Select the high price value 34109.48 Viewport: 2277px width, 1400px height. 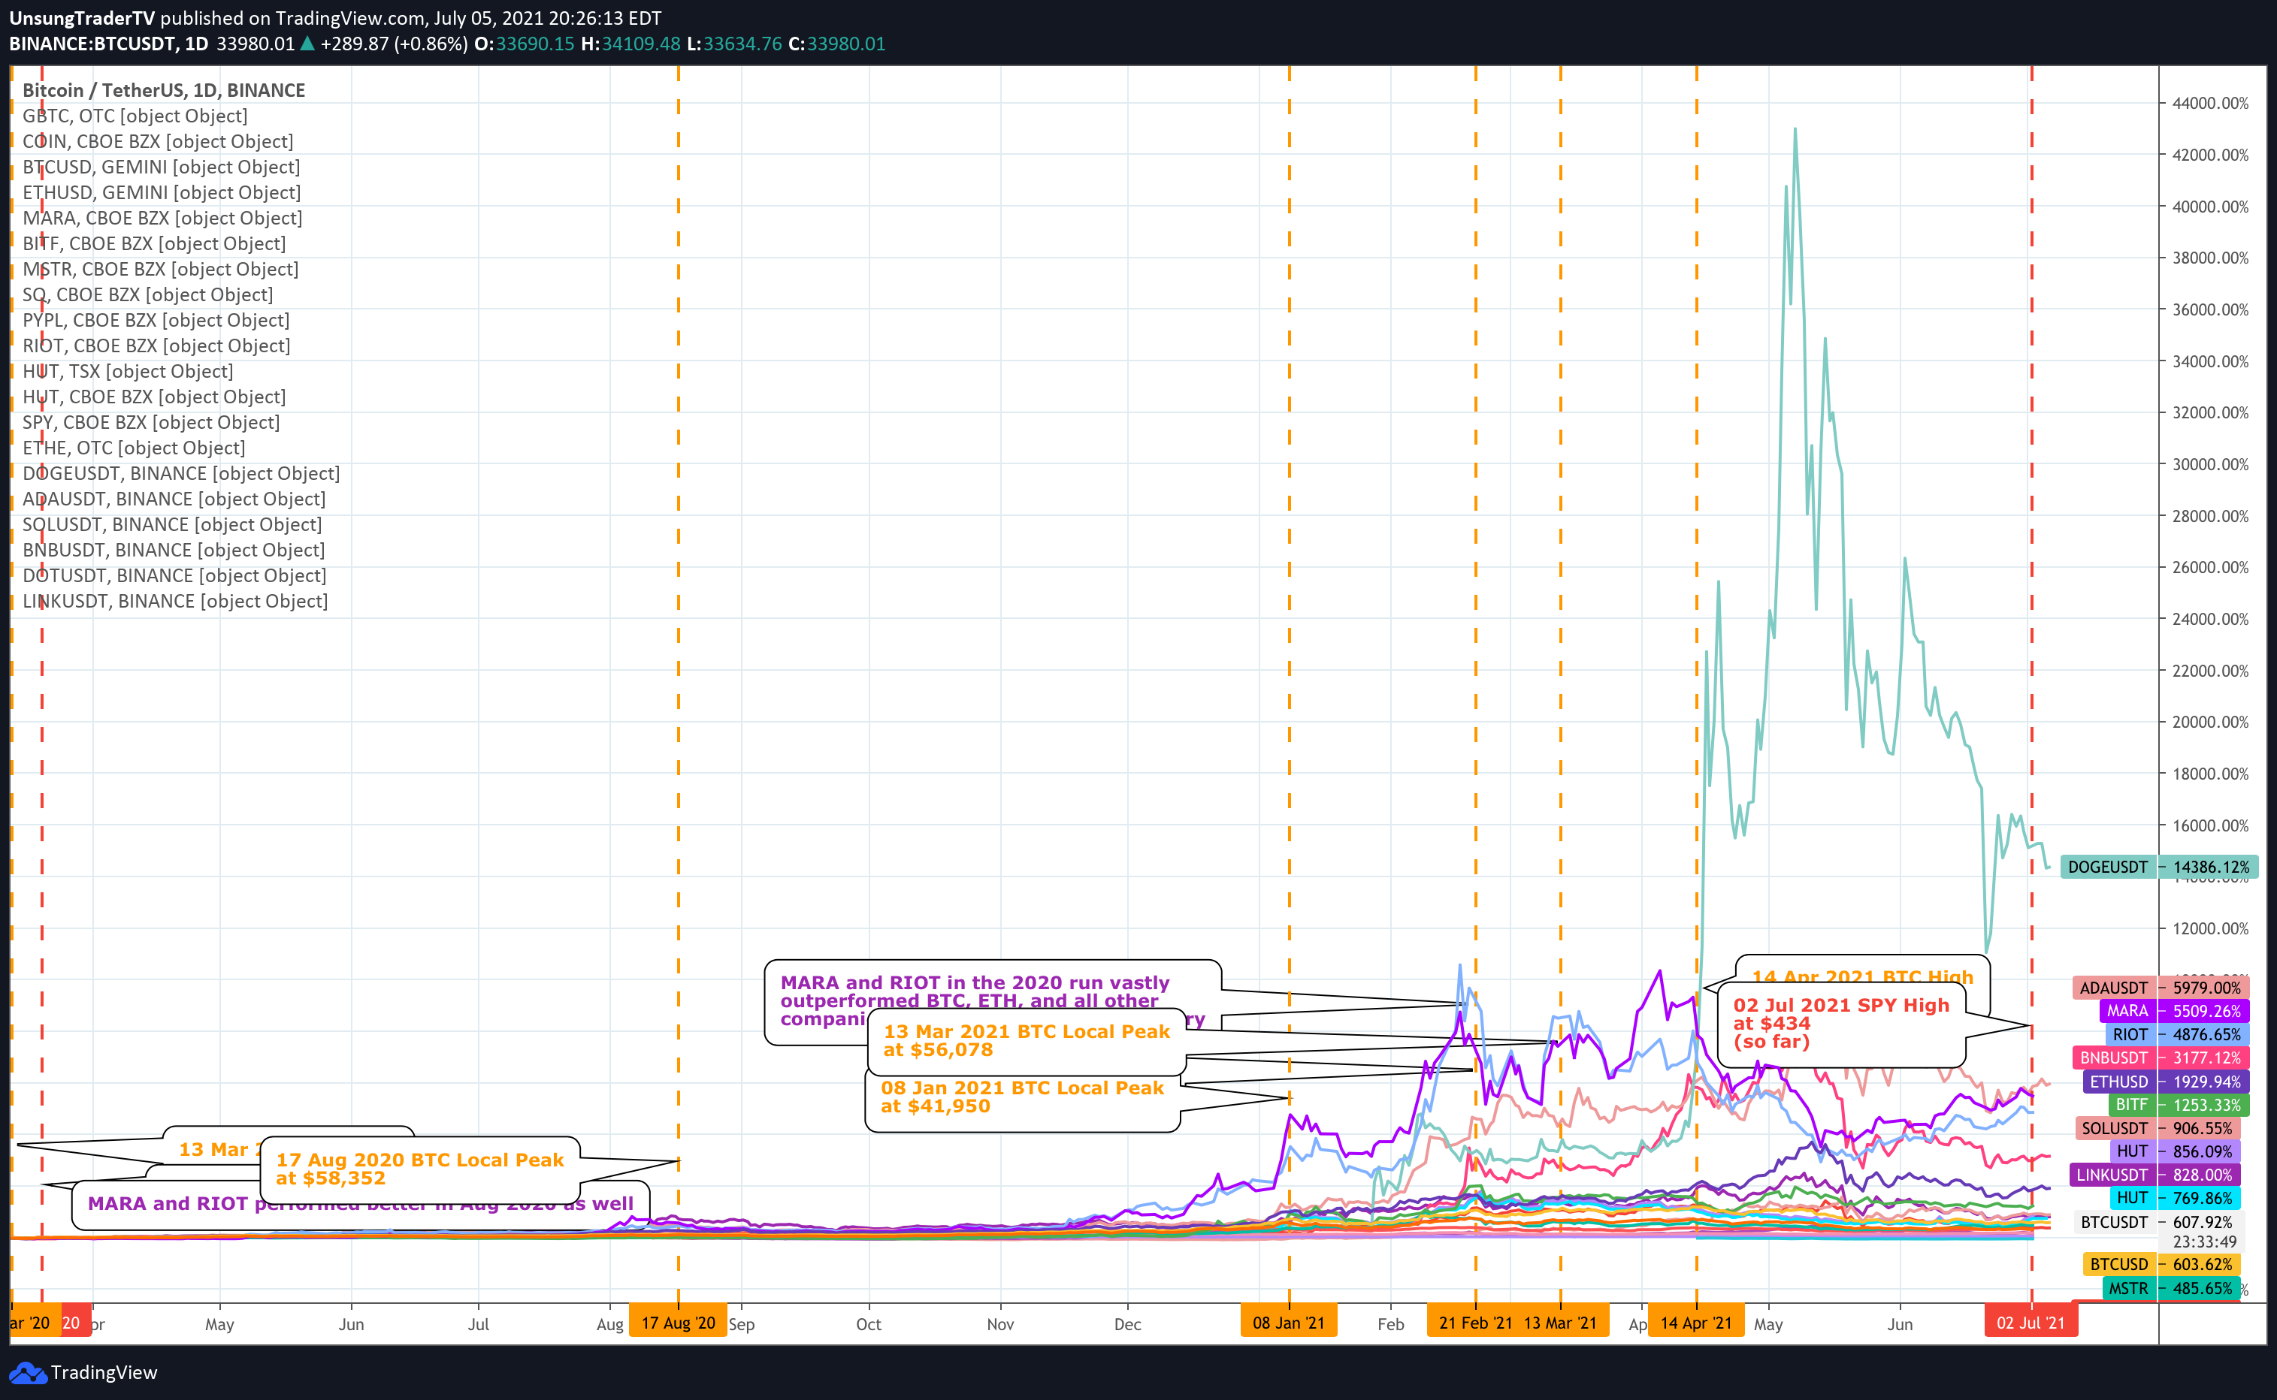pos(640,44)
